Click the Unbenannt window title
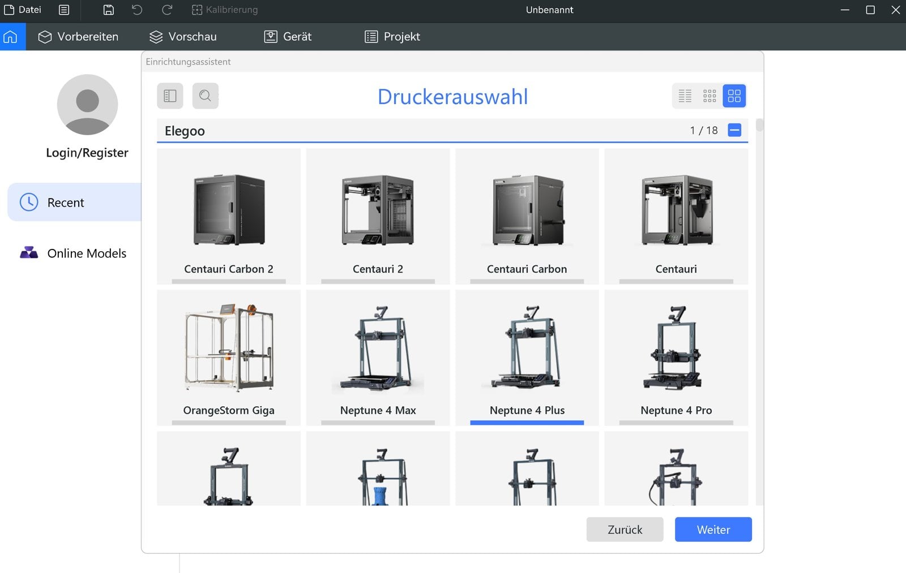 (x=549, y=10)
